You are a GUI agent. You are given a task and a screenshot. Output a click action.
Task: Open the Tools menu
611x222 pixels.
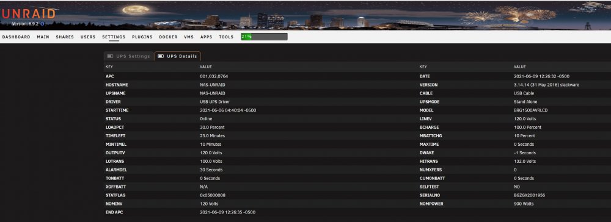pyautogui.click(x=226, y=37)
